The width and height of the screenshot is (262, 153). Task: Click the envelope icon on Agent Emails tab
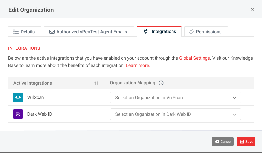[52, 32]
